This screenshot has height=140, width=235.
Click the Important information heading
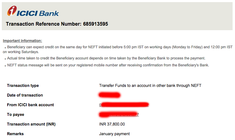click(x=22, y=41)
